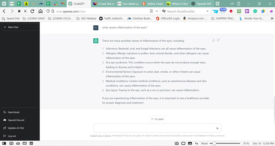Toggle the side panel visibility icon

coord(4,143)
